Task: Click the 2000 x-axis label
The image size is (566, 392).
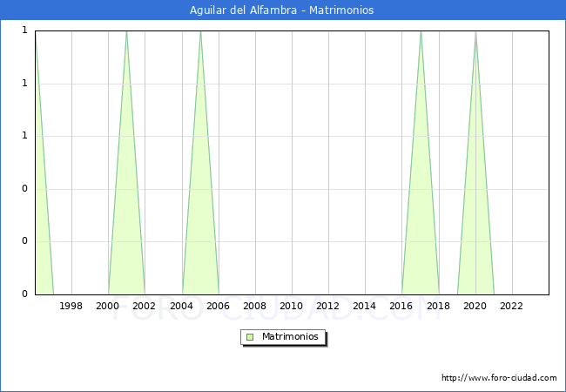Action: pos(108,306)
